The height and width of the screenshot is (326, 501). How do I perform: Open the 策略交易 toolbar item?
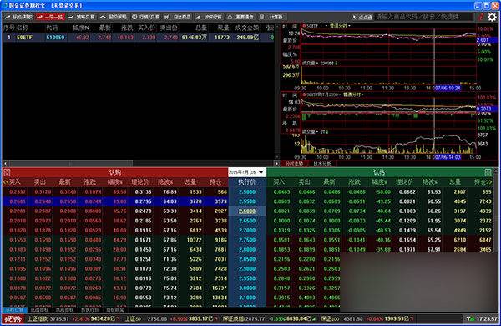82,17
